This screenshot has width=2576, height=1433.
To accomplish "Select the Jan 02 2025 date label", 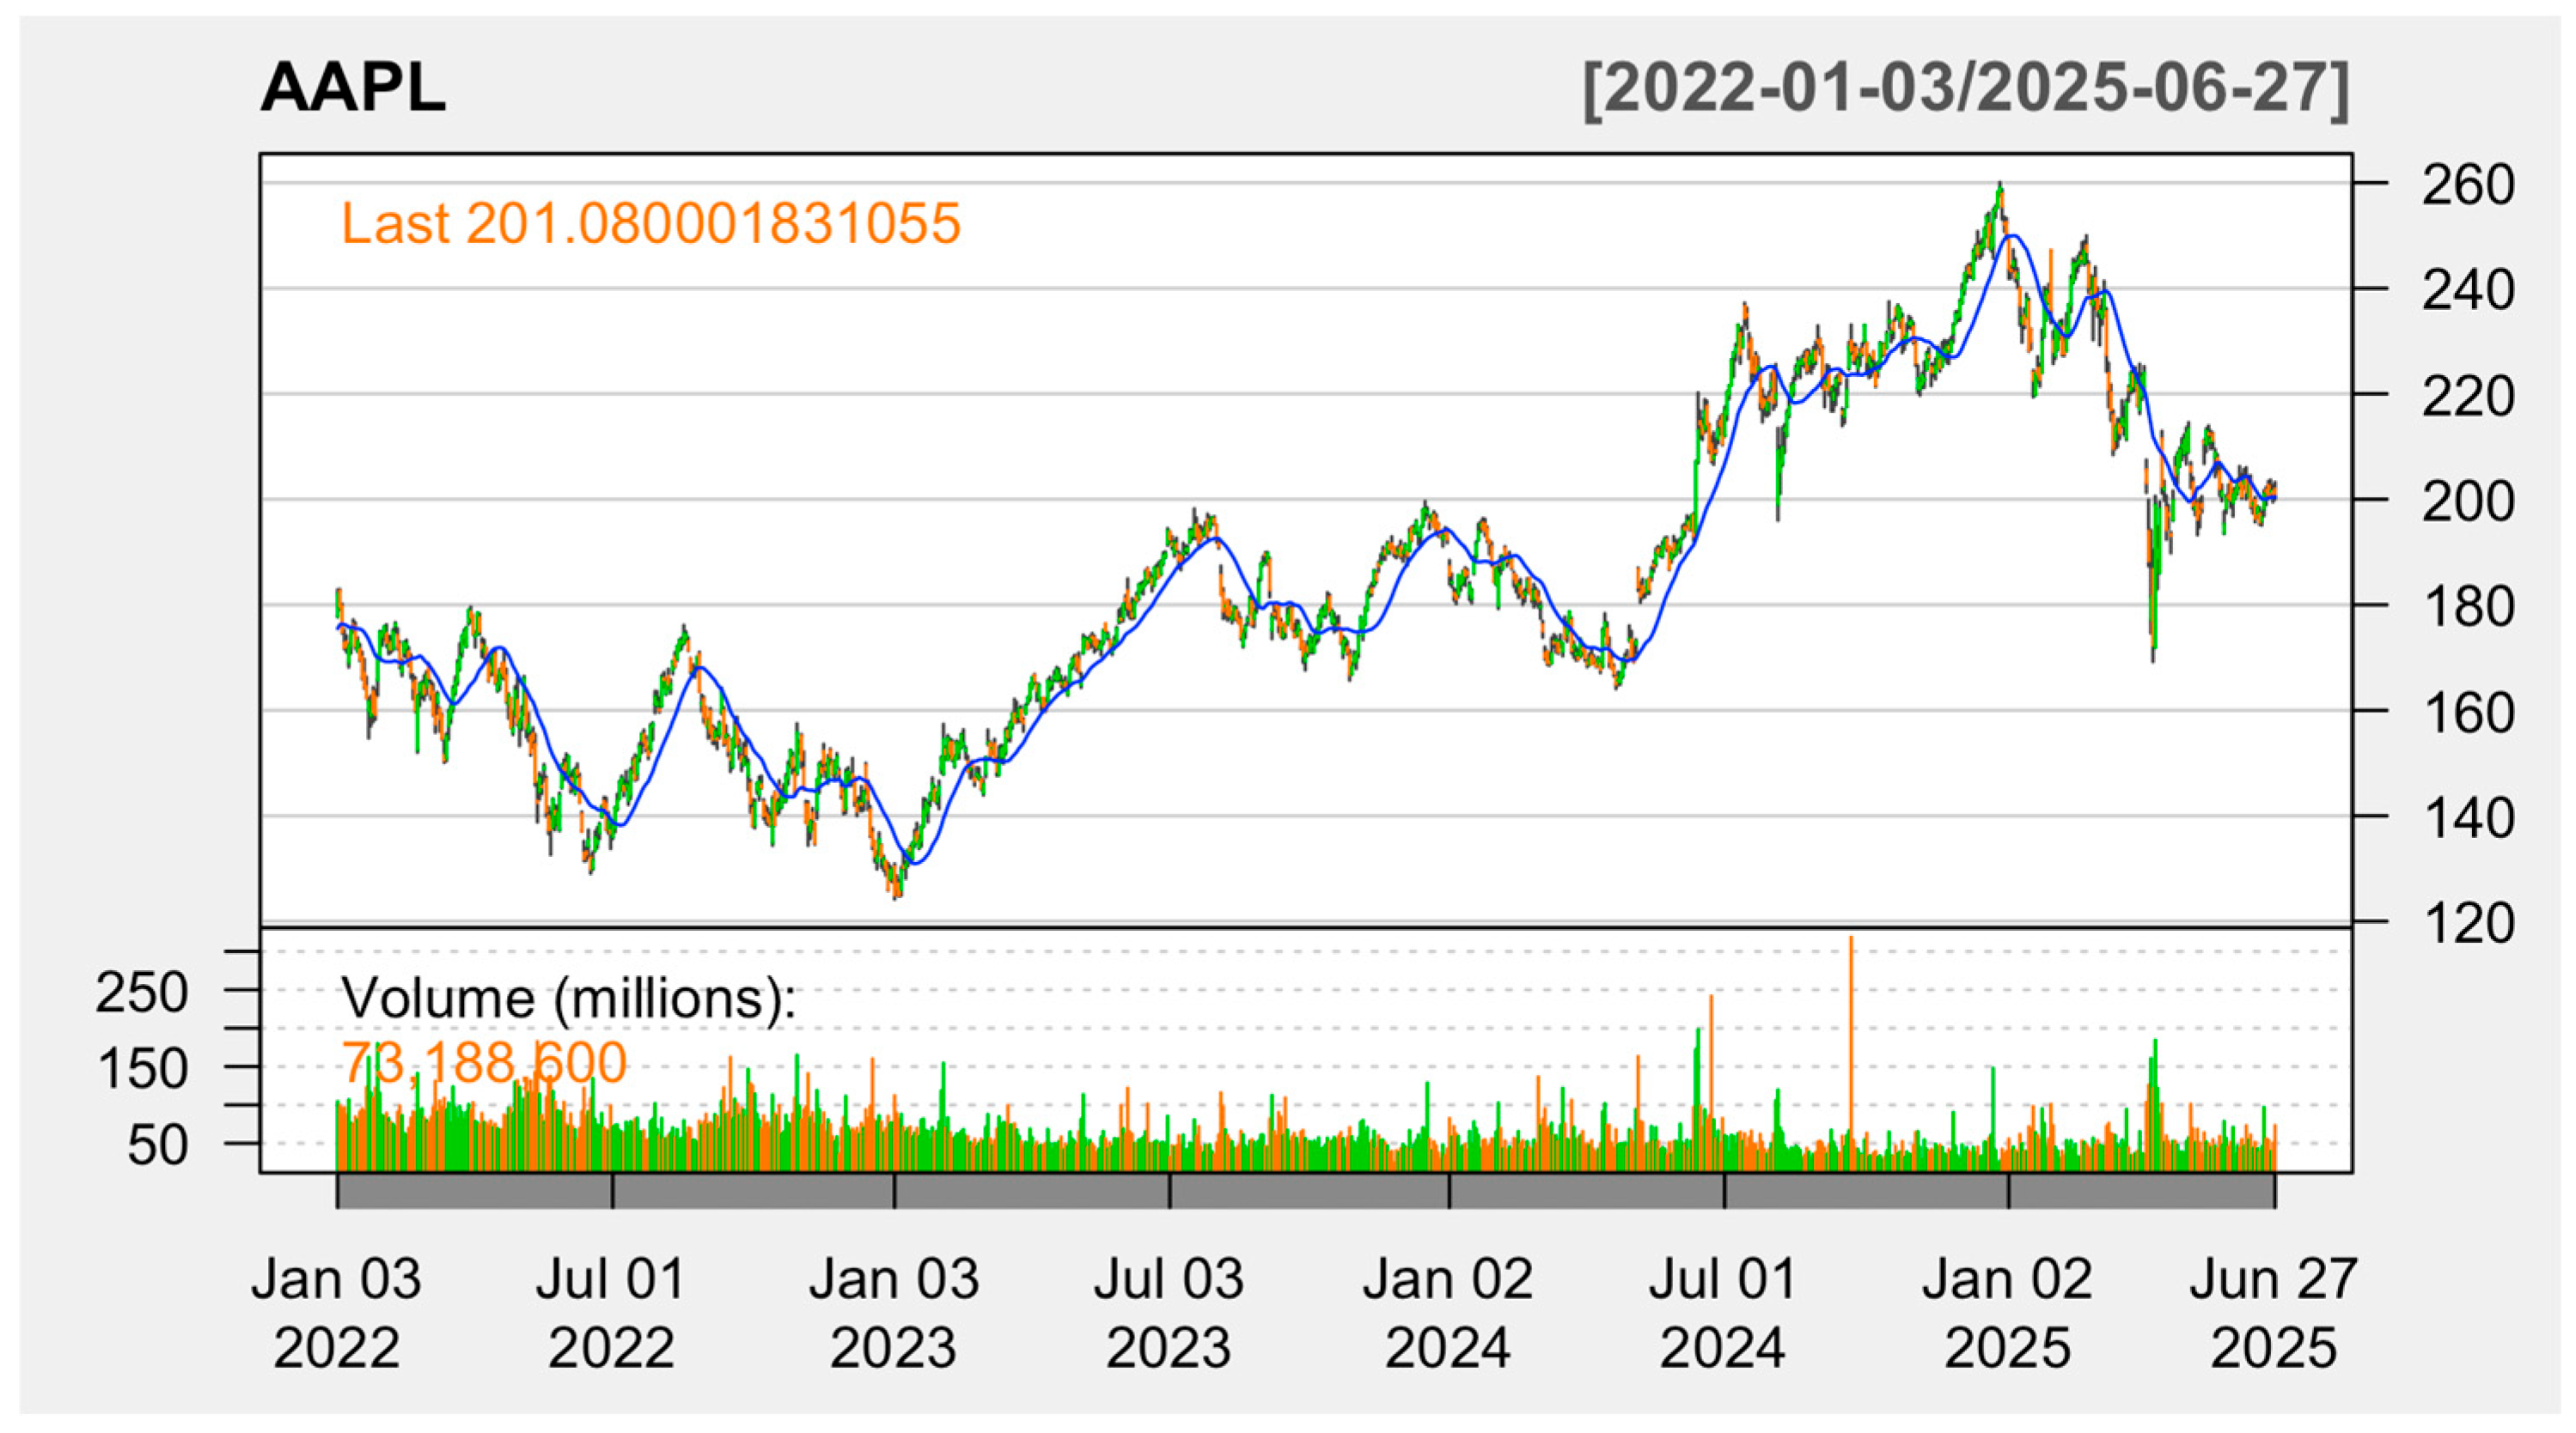I will click(2006, 1313).
